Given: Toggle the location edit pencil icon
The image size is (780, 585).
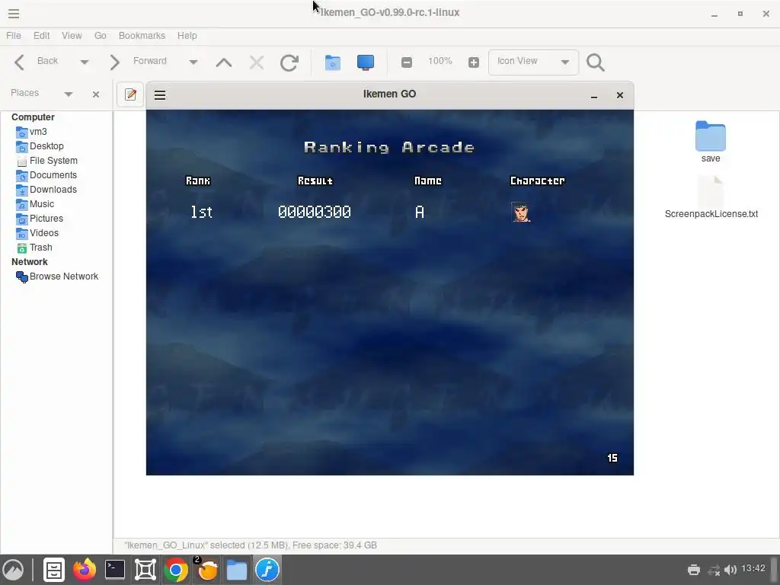Looking at the screenshot, I should (130, 94).
